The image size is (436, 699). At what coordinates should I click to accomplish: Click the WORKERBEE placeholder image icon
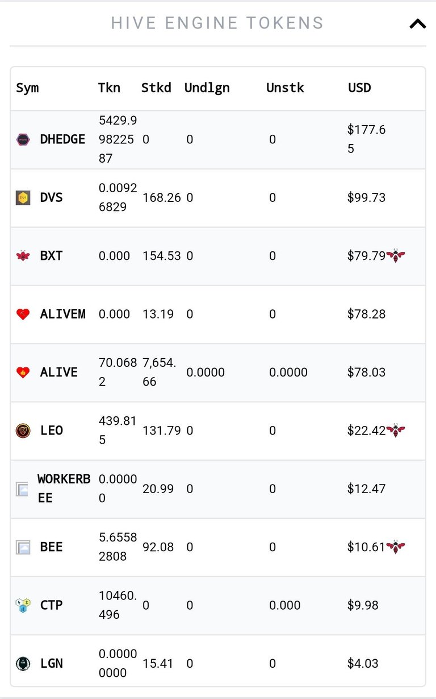coord(22,489)
